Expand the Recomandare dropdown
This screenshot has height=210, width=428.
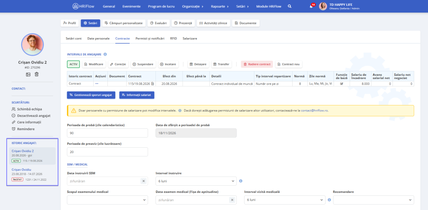click(x=373, y=200)
